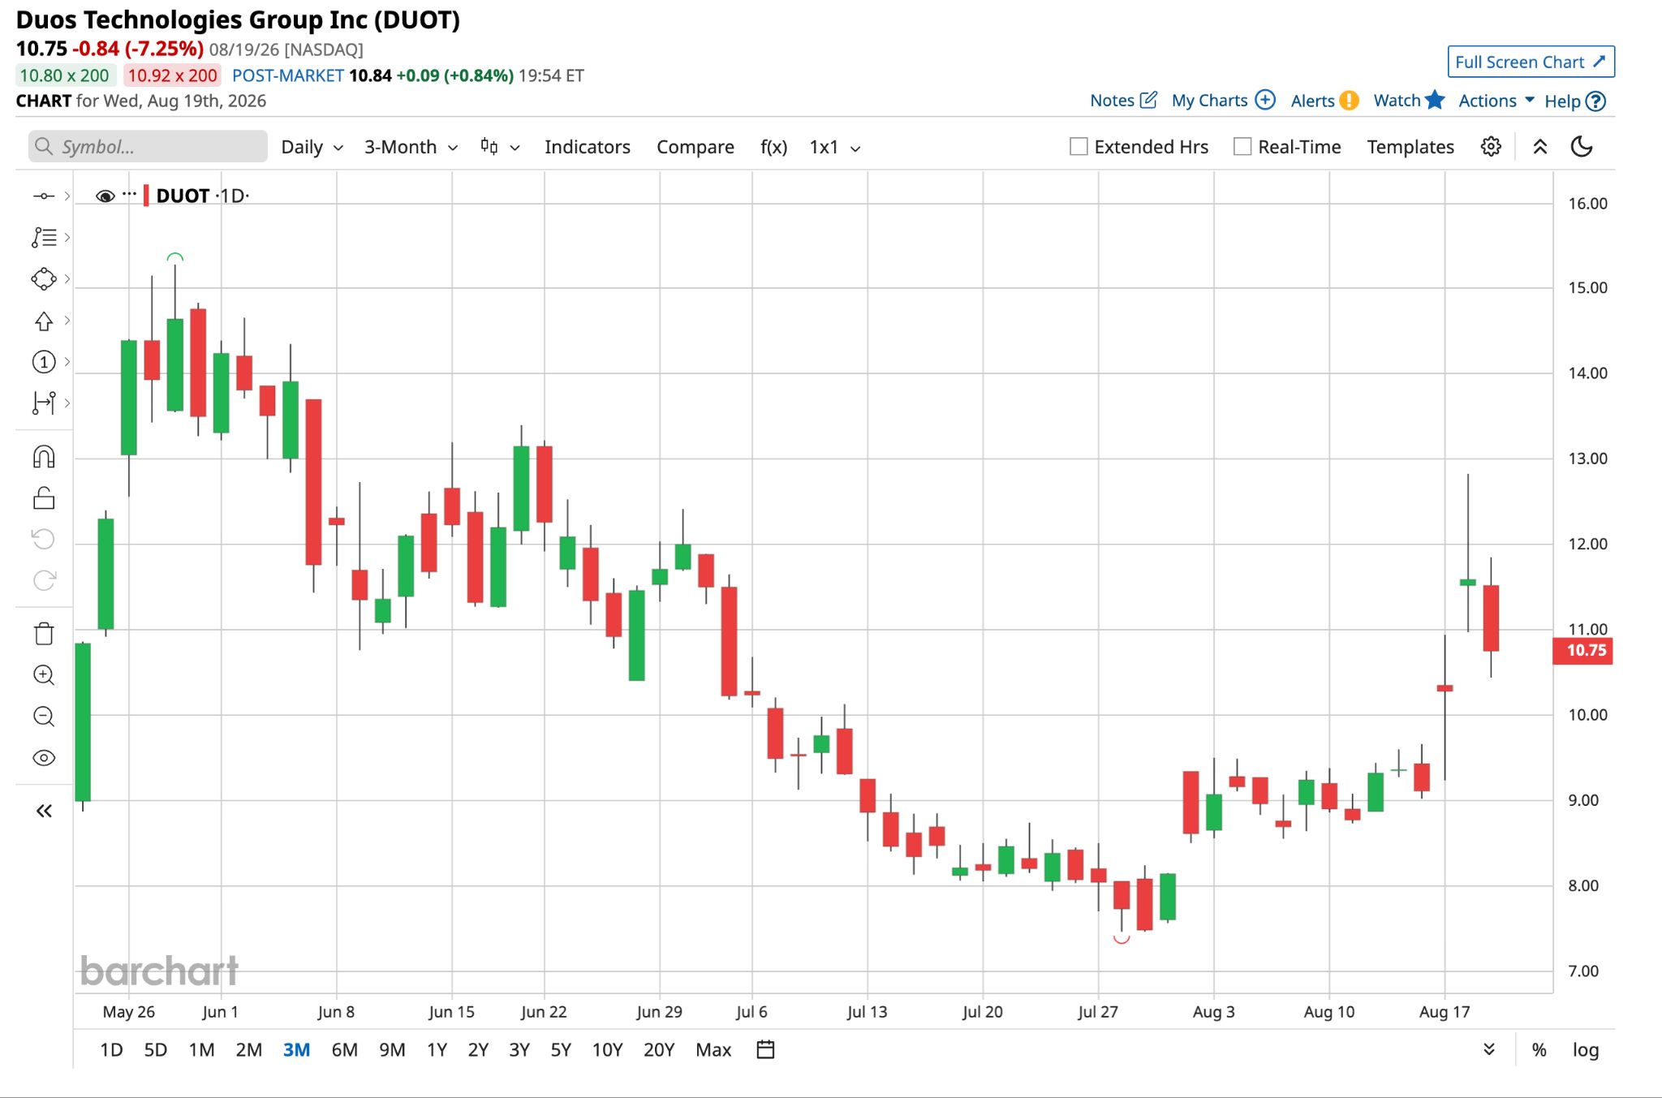This screenshot has width=1662, height=1098.
Task: Add to My Charts
Action: click(x=1223, y=101)
